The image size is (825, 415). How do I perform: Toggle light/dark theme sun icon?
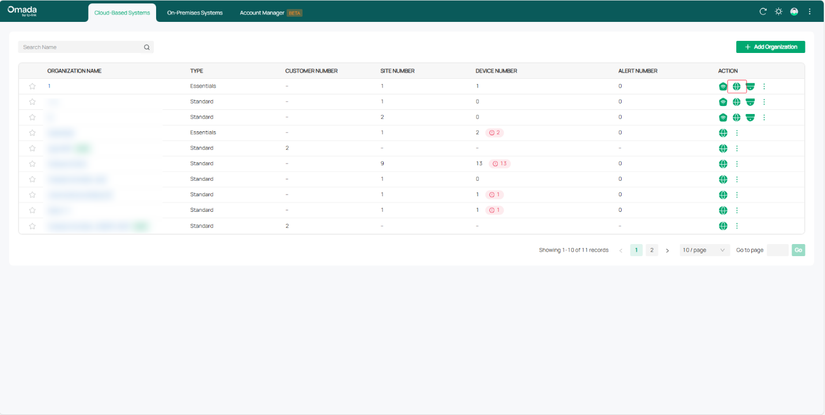[778, 12]
